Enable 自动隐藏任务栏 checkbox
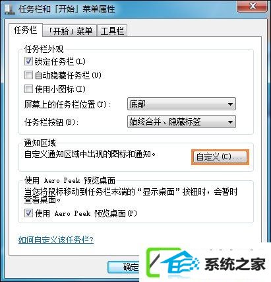Viewport: 271px width, 282px height. click(x=28, y=75)
